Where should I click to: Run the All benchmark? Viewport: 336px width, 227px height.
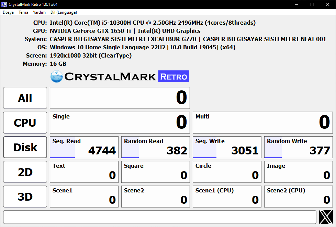(x=25, y=98)
